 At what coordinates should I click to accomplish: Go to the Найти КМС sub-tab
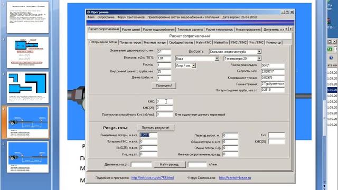click(204, 42)
